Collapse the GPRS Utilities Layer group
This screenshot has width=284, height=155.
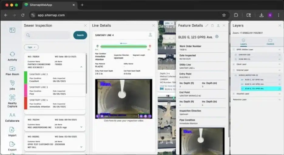(x=234, y=50)
